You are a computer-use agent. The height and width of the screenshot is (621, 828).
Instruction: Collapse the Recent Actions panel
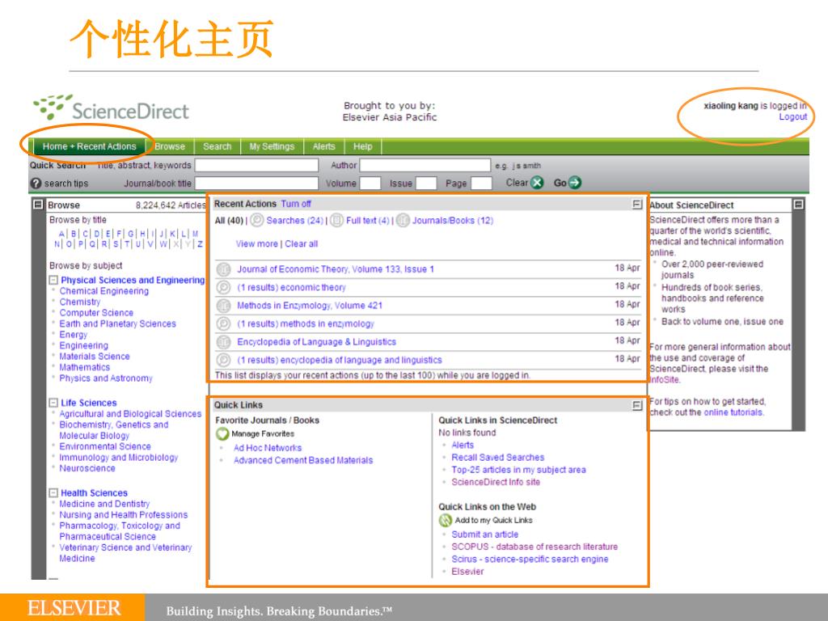pos(637,204)
